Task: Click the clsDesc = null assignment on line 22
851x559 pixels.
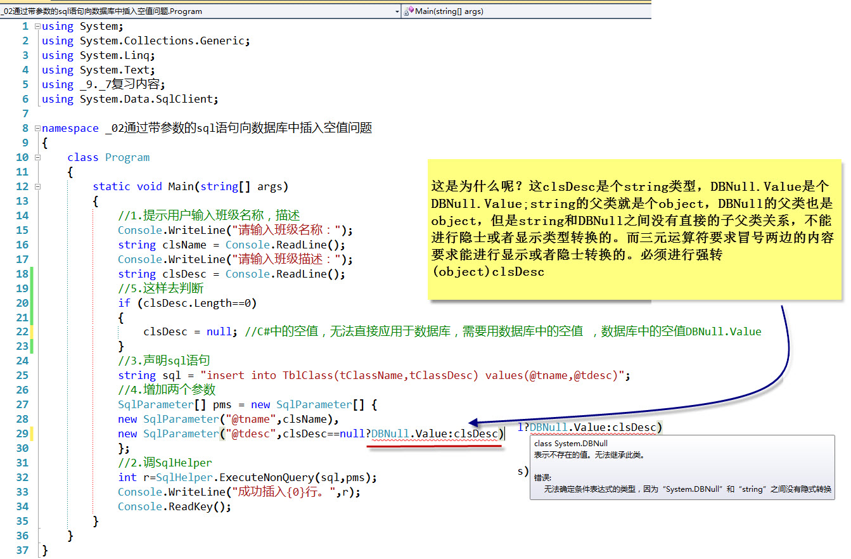Action: tap(190, 331)
